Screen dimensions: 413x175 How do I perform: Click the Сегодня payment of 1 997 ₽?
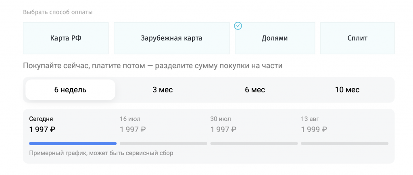pos(42,129)
